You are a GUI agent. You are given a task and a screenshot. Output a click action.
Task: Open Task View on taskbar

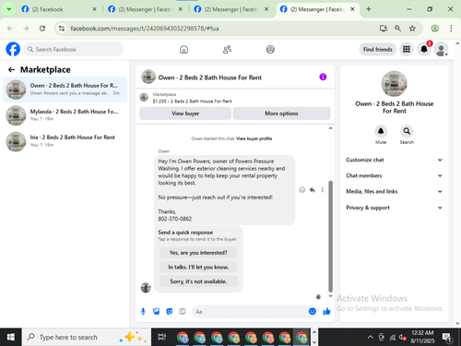tap(161, 338)
